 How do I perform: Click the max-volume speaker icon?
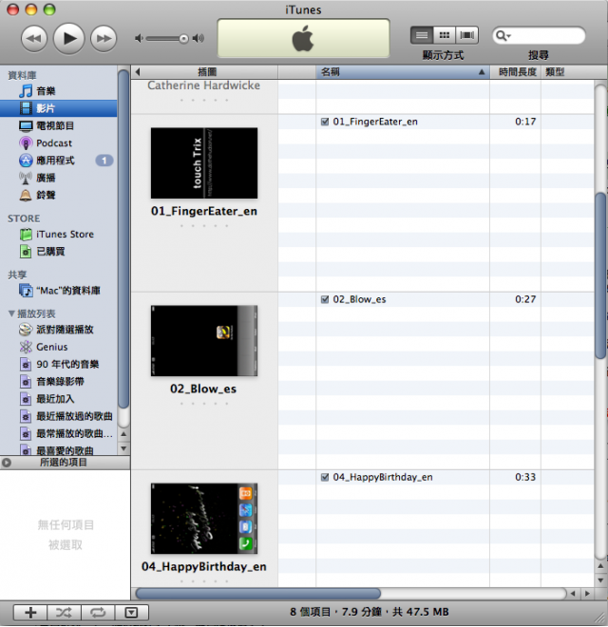click(x=199, y=38)
